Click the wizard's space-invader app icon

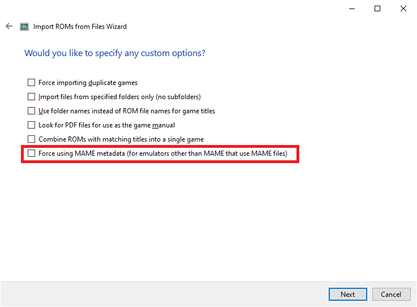24,27
